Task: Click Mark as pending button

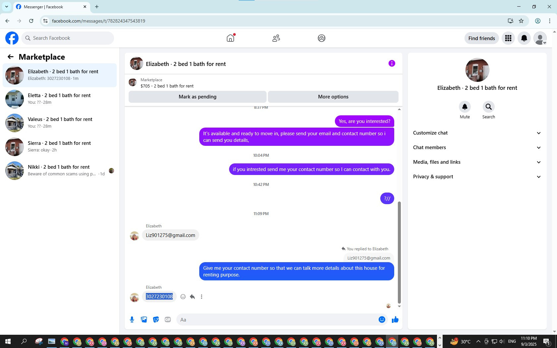Action: [x=198, y=97]
